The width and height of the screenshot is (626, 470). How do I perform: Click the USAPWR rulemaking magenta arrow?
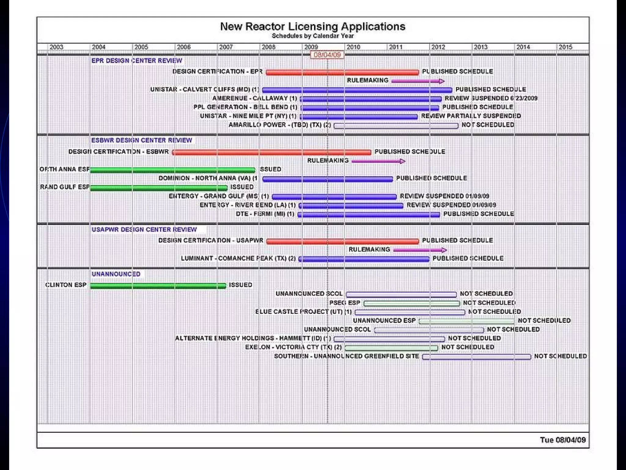pos(420,250)
